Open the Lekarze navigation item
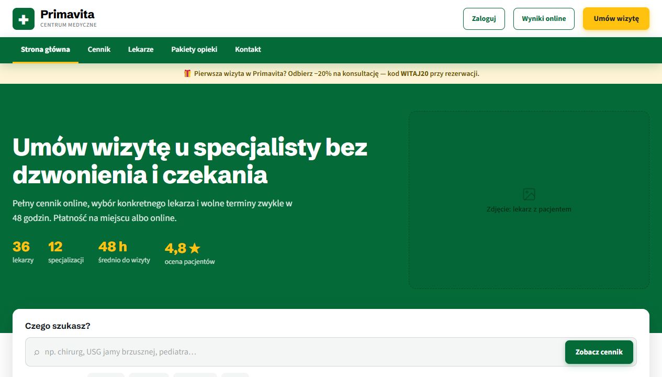662x377 pixels. [141, 49]
